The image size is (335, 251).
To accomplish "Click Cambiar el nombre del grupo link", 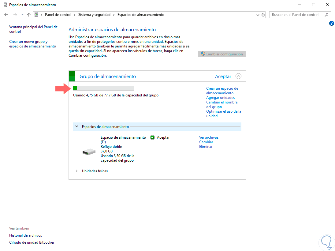I will [222, 105].
